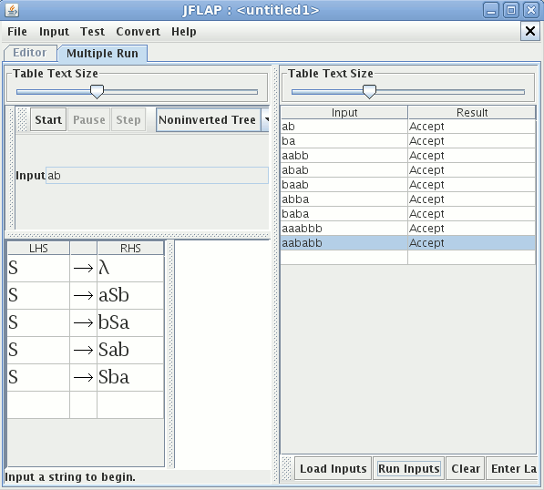Image resolution: width=544 pixels, height=490 pixels.
Task: Click the toolbar drag handle beside Start
Action: point(22,119)
